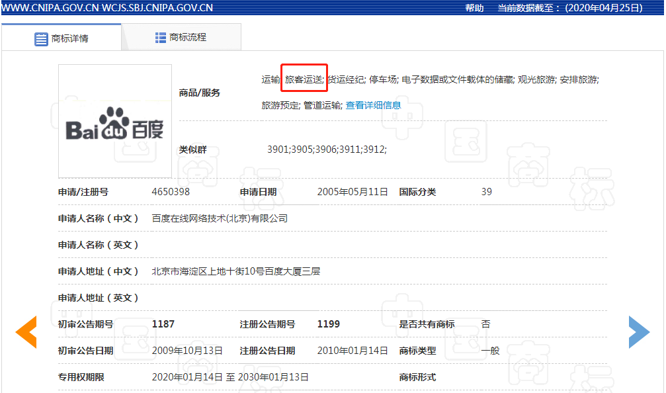Image resolution: width=666 pixels, height=393 pixels.
Task: Click applicant name 百度在线网络技术(北京)有限公司
Action: tap(220, 218)
